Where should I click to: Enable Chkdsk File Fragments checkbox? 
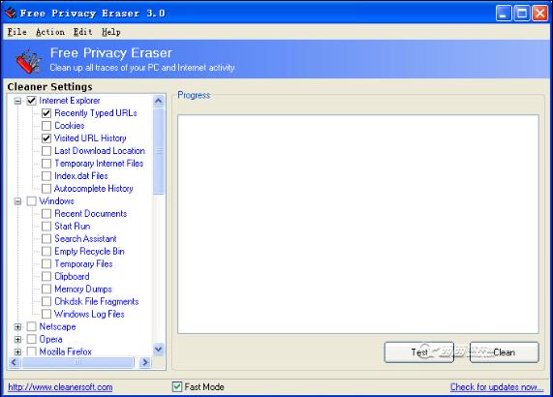(46, 301)
